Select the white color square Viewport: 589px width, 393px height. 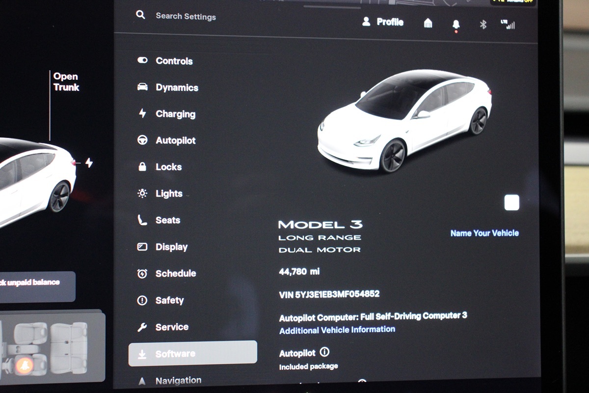511,202
